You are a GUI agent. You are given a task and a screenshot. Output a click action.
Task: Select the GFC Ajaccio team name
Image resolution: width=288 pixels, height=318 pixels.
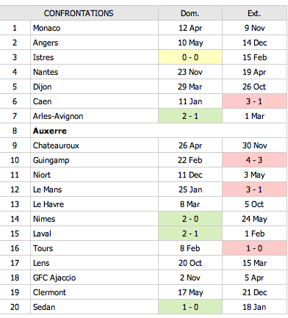tap(54, 278)
